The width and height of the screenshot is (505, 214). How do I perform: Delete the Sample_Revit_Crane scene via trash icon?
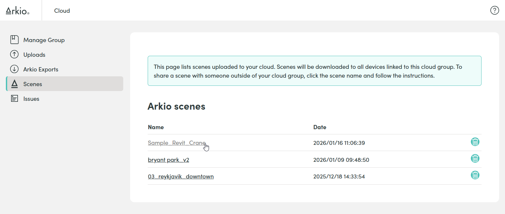click(x=475, y=142)
